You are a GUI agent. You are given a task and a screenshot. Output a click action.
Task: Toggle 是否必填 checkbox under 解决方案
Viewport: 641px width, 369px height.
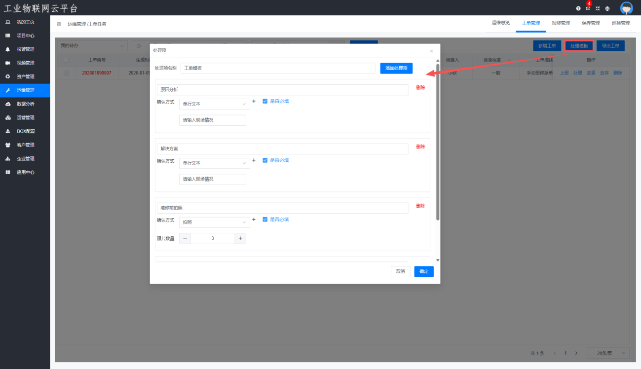[265, 160]
